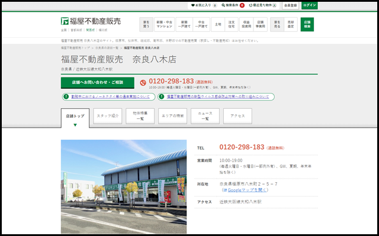This screenshot has width=379, height=236.
Task: Select the 関西版 region link
Action: point(91,30)
